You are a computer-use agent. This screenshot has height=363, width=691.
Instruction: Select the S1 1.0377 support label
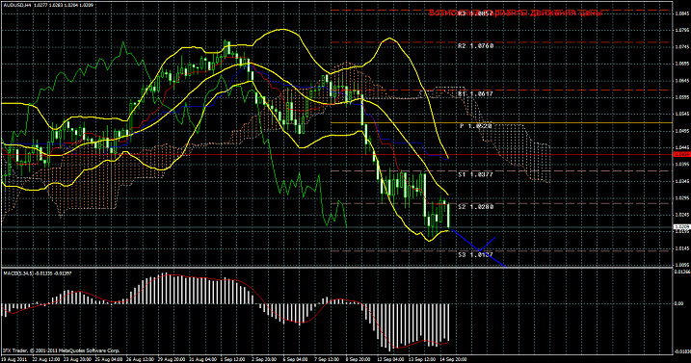pyautogui.click(x=475, y=174)
